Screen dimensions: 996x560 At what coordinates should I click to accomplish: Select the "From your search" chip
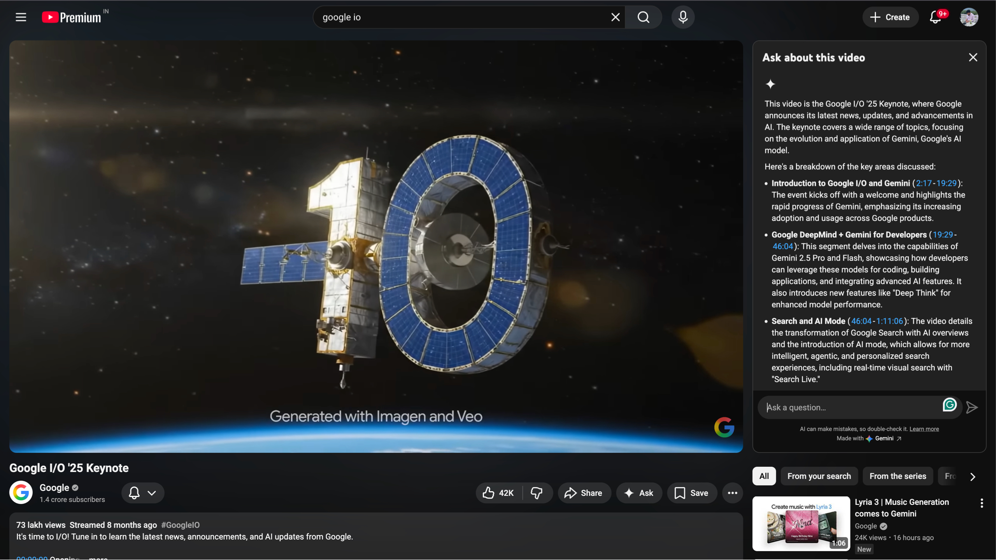[819, 476]
